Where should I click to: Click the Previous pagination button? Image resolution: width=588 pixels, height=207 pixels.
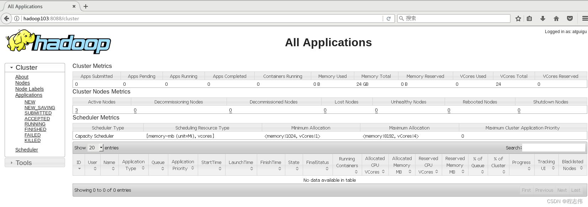click(x=544, y=190)
